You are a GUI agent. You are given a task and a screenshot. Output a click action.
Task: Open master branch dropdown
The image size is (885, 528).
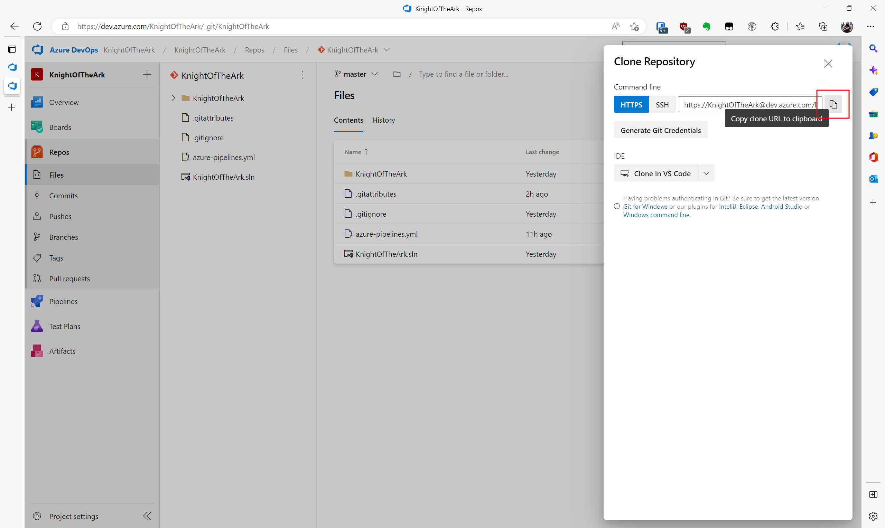click(356, 74)
